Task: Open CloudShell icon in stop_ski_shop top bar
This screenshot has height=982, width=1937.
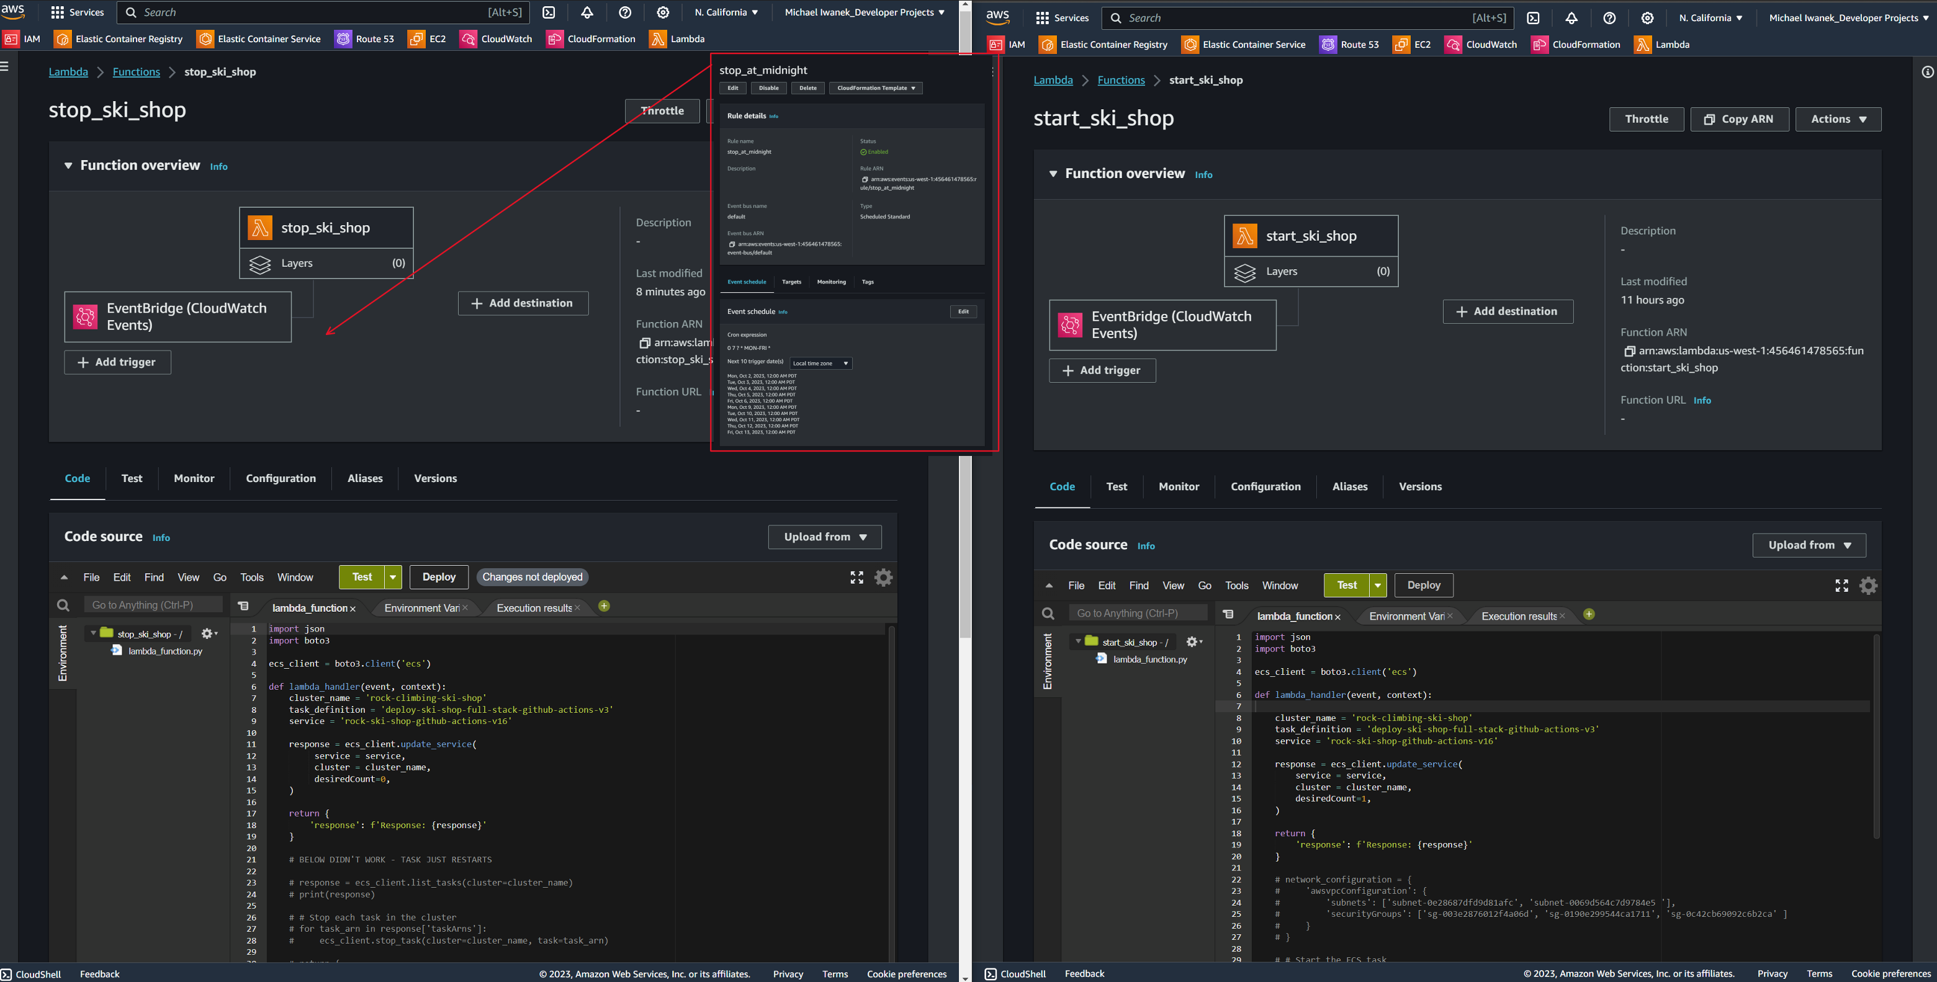Action: 549,12
